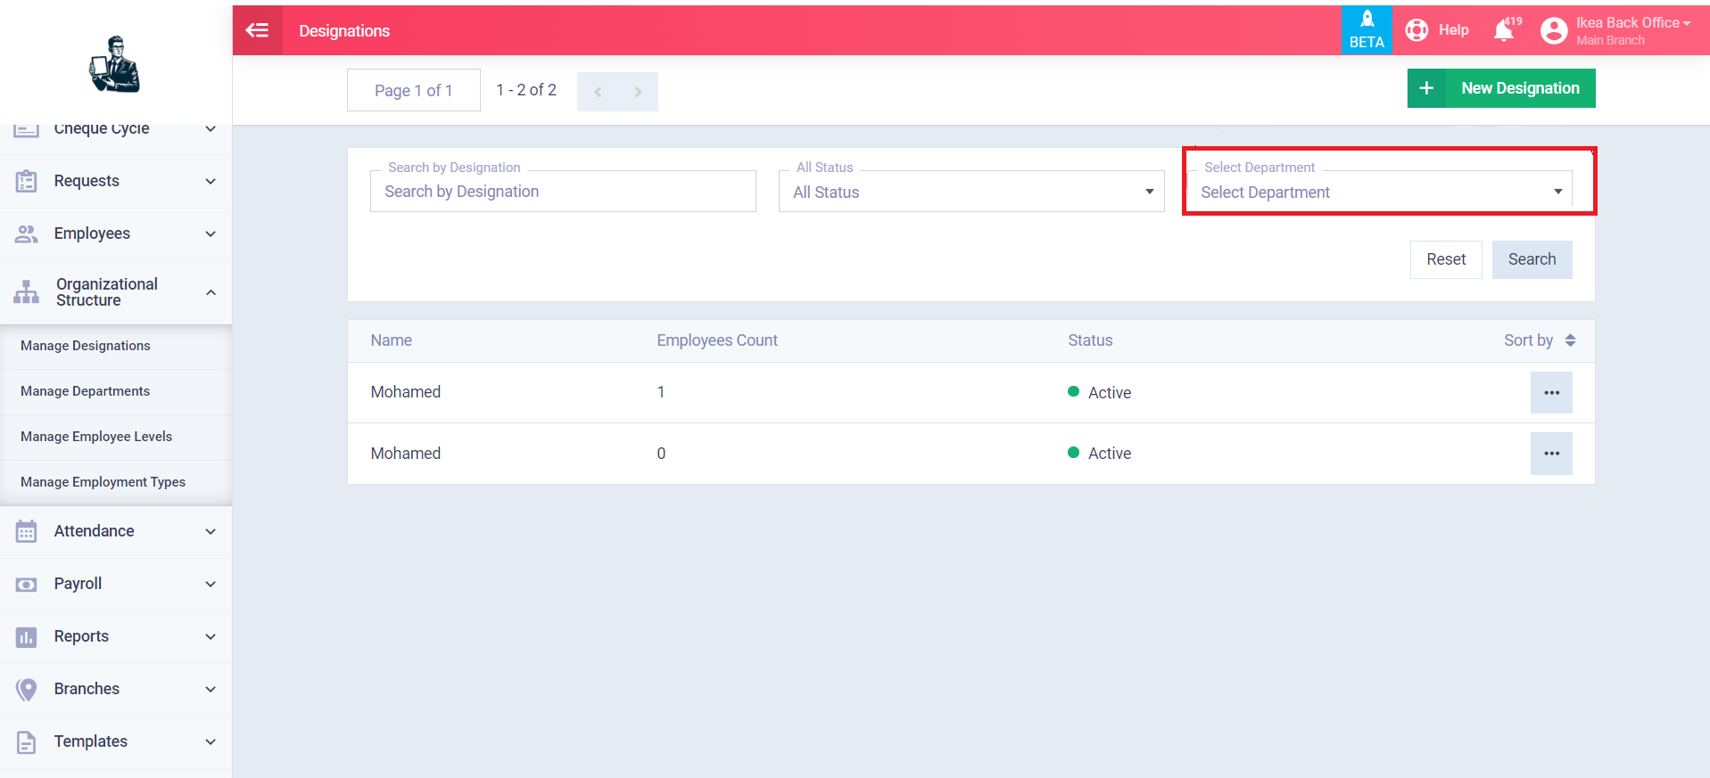
Task: Click the back arrow menu collapse icon
Action: (257, 30)
